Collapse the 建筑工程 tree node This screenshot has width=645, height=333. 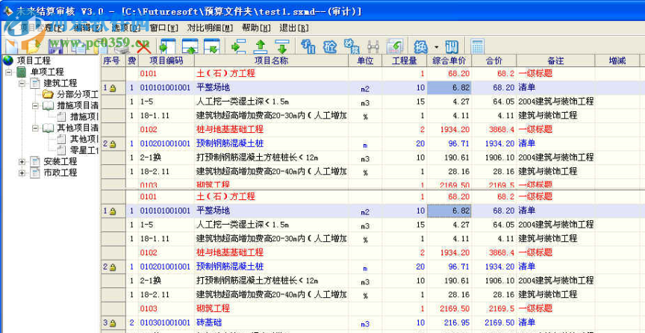[22, 83]
